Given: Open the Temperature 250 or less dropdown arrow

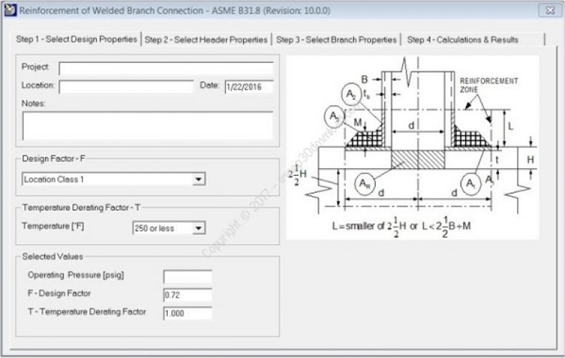Looking at the screenshot, I should click(x=199, y=228).
